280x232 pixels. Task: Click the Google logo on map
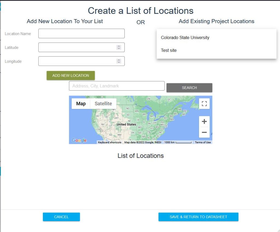79,140
